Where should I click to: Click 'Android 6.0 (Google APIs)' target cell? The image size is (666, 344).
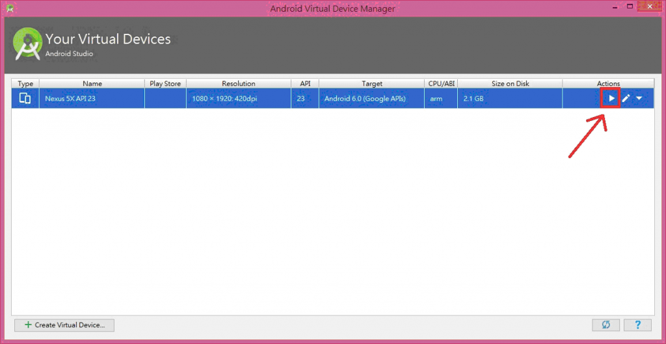(x=371, y=99)
